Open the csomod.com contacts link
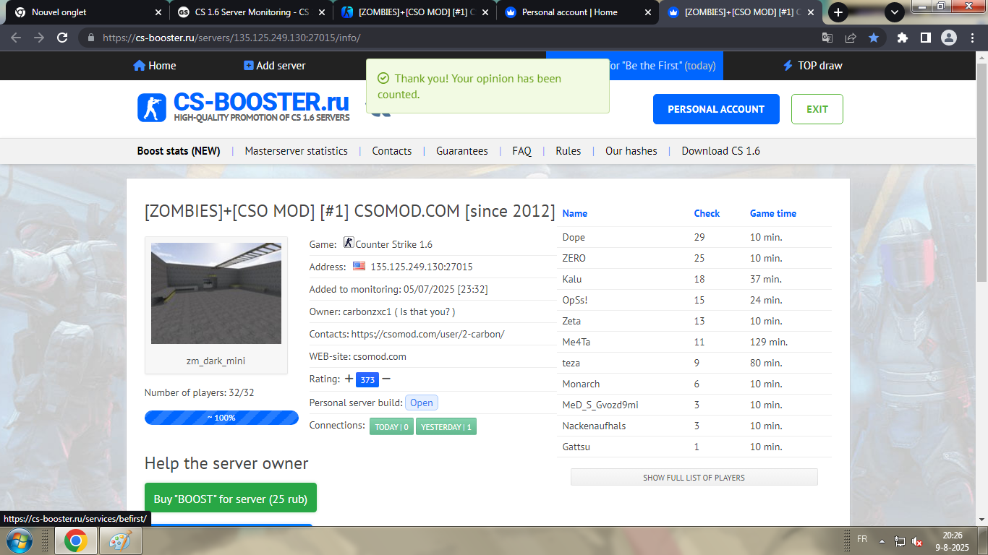Screen dimensions: 988x555 point(427,334)
